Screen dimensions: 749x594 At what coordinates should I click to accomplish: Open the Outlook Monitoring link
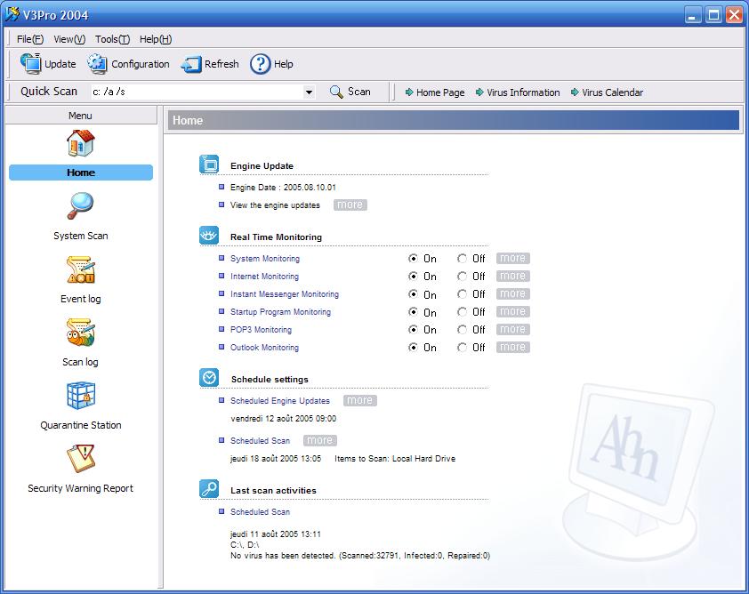pyautogui.click(x=264, y=347)
